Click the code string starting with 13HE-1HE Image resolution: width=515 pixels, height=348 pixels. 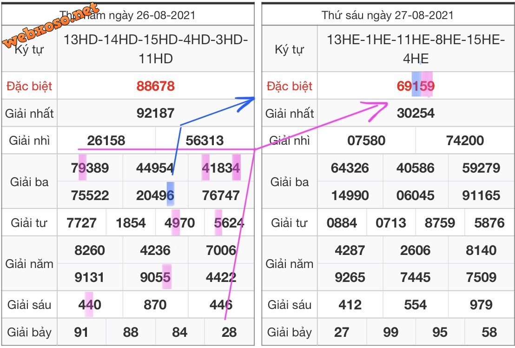tap(416, 49)
